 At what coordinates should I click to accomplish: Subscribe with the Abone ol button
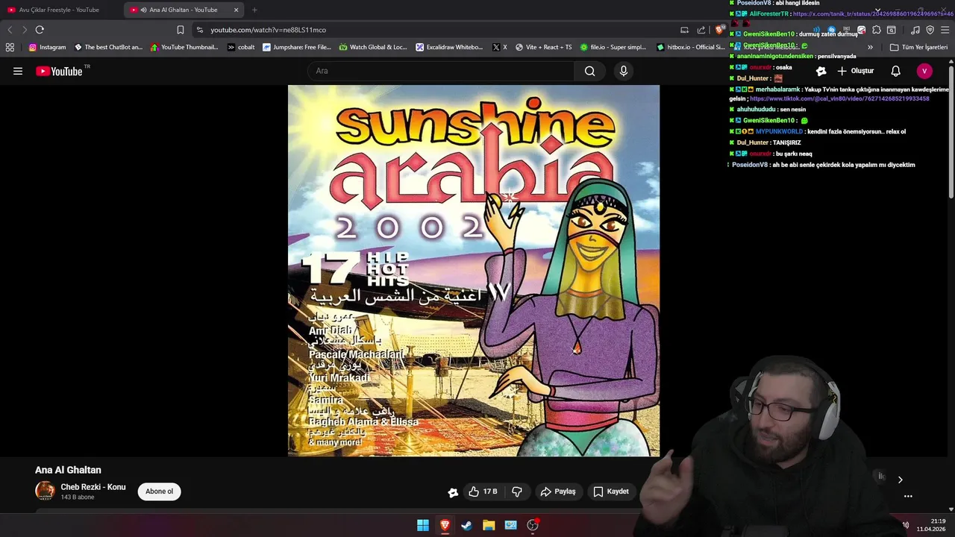[x=159, y=492]
